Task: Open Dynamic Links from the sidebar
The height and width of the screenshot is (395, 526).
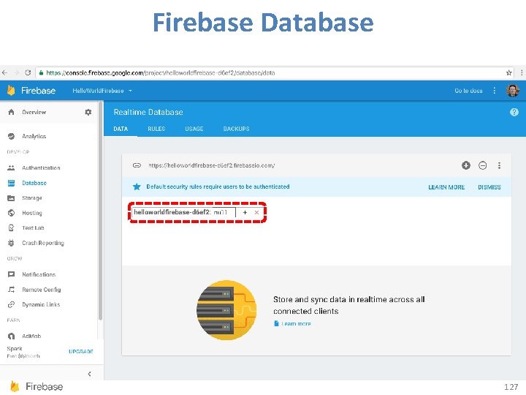Action: pos(41,304)
